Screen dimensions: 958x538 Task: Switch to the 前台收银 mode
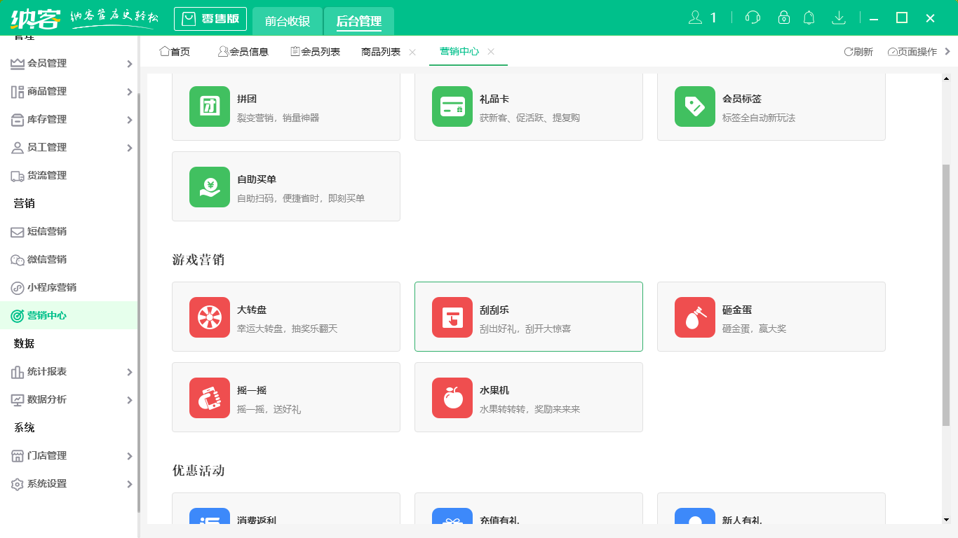pos(288,21)
